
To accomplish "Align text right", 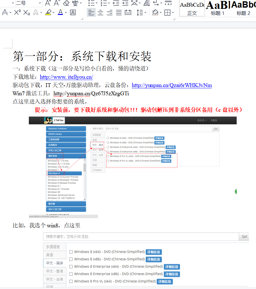I will click(110, 12).
